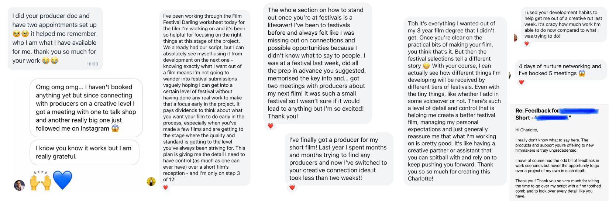Click the crying emojis after 'your work'
Image resolution: width=609 pixels, height=203 pixels.
[50, 61]
